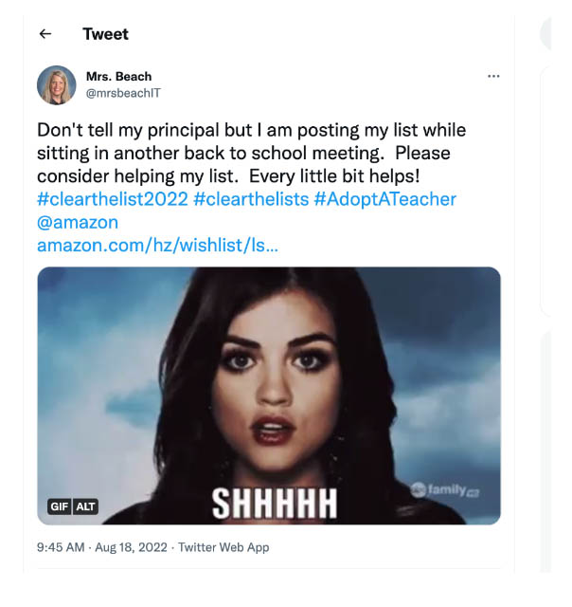Select the #clearthelists hashtag

(251, 199)
